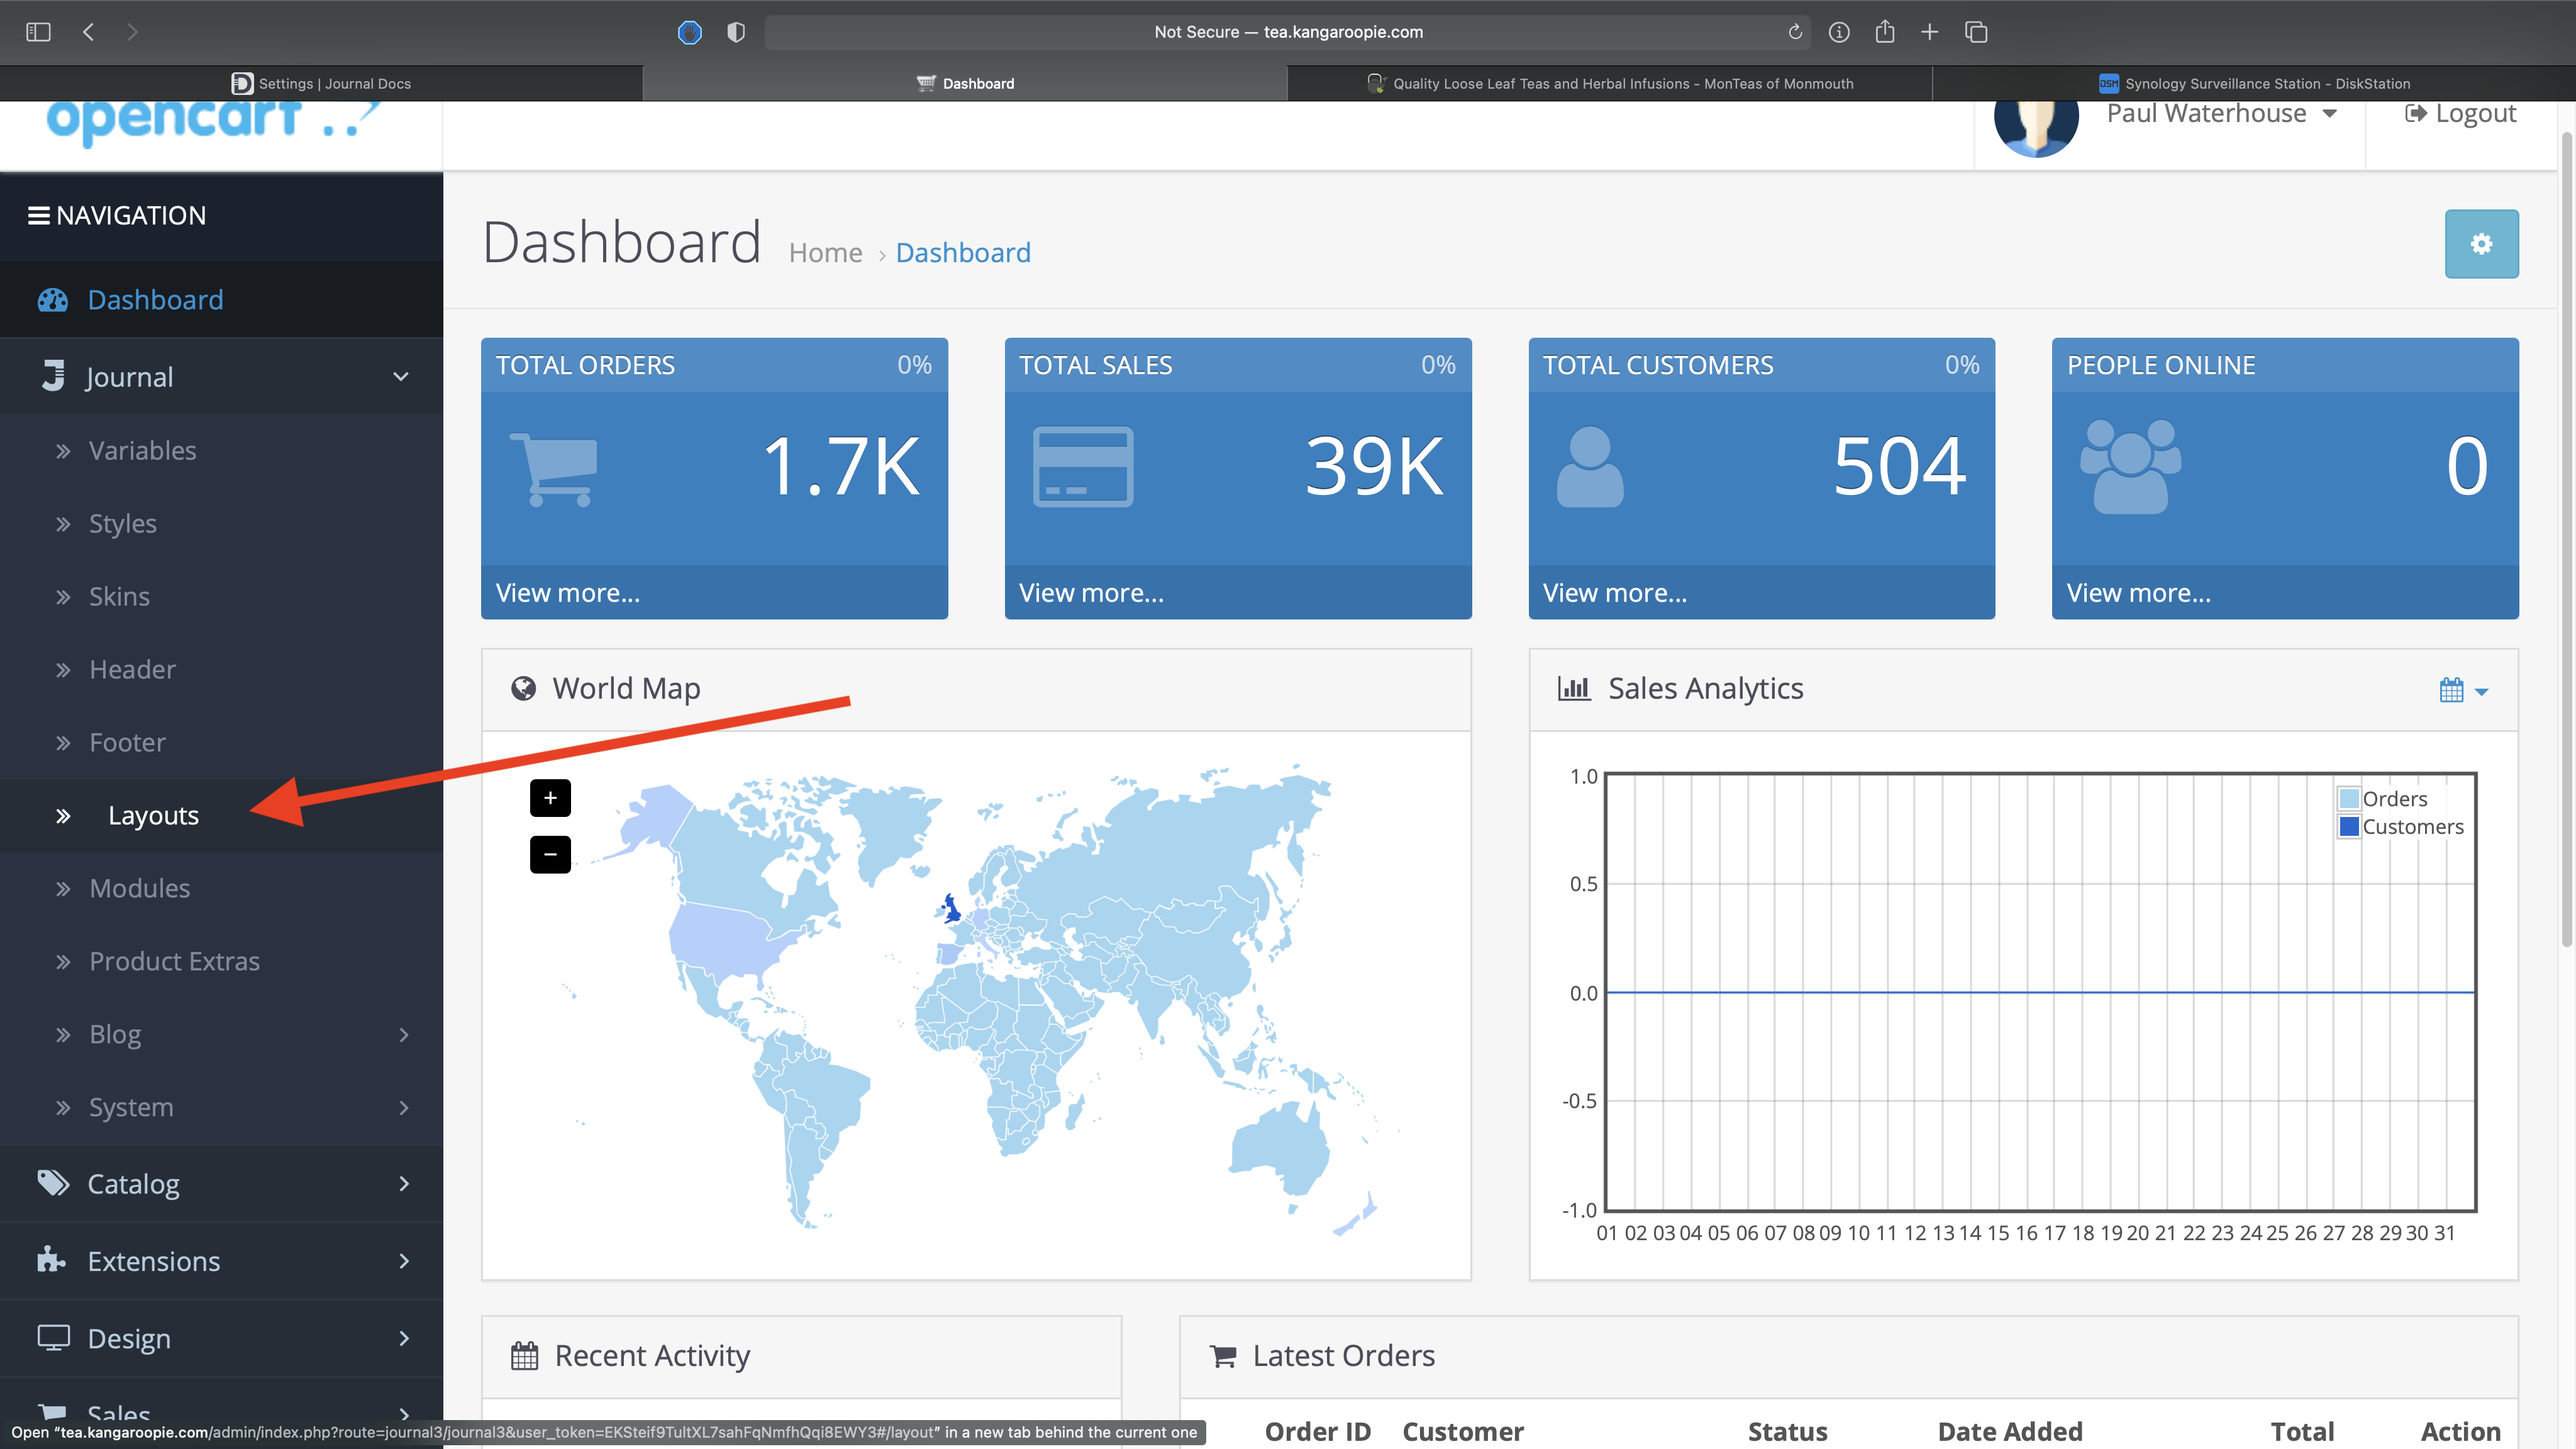Screen dimensions: 2576x1449
Task: Click the blue gear settings button
Action: pos(2481,244)
